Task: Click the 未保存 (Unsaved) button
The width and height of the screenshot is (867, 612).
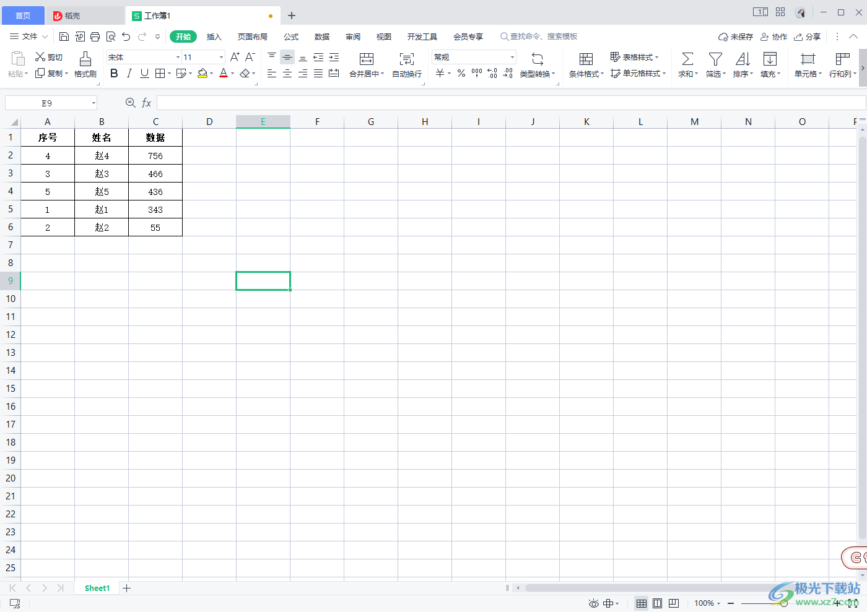Action: pyautogui.click(x=736, y=37)
